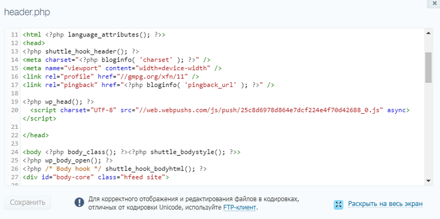Screen dimensions: 440x219
Task: Click the meta charset line 14
Action: 117,60
